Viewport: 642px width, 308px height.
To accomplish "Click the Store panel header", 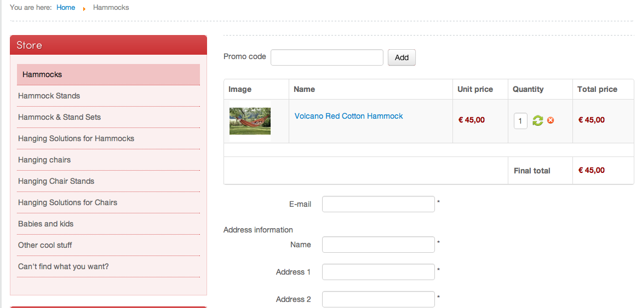I will pos(108,45).
